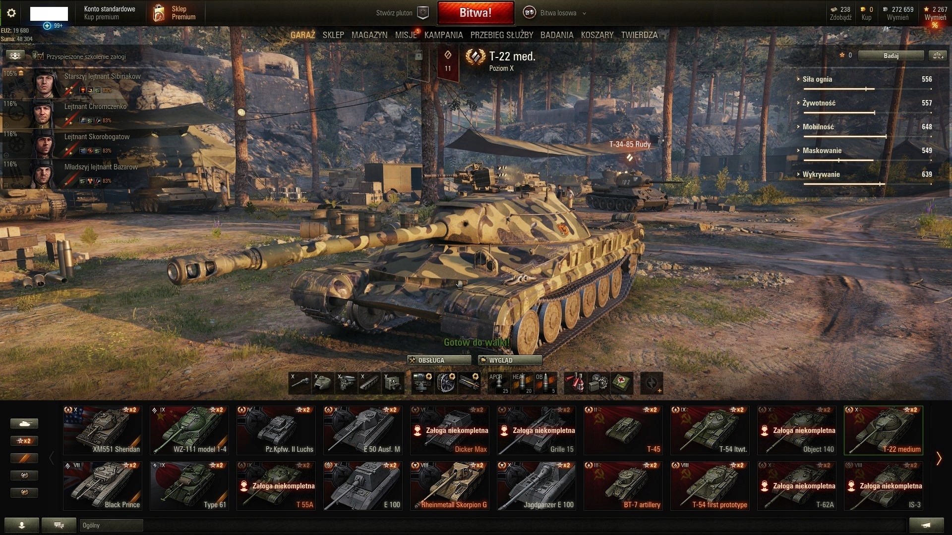Open the ventilation equipment slot
The width and height of the screenshot is (952, 535).
point(446,383)
